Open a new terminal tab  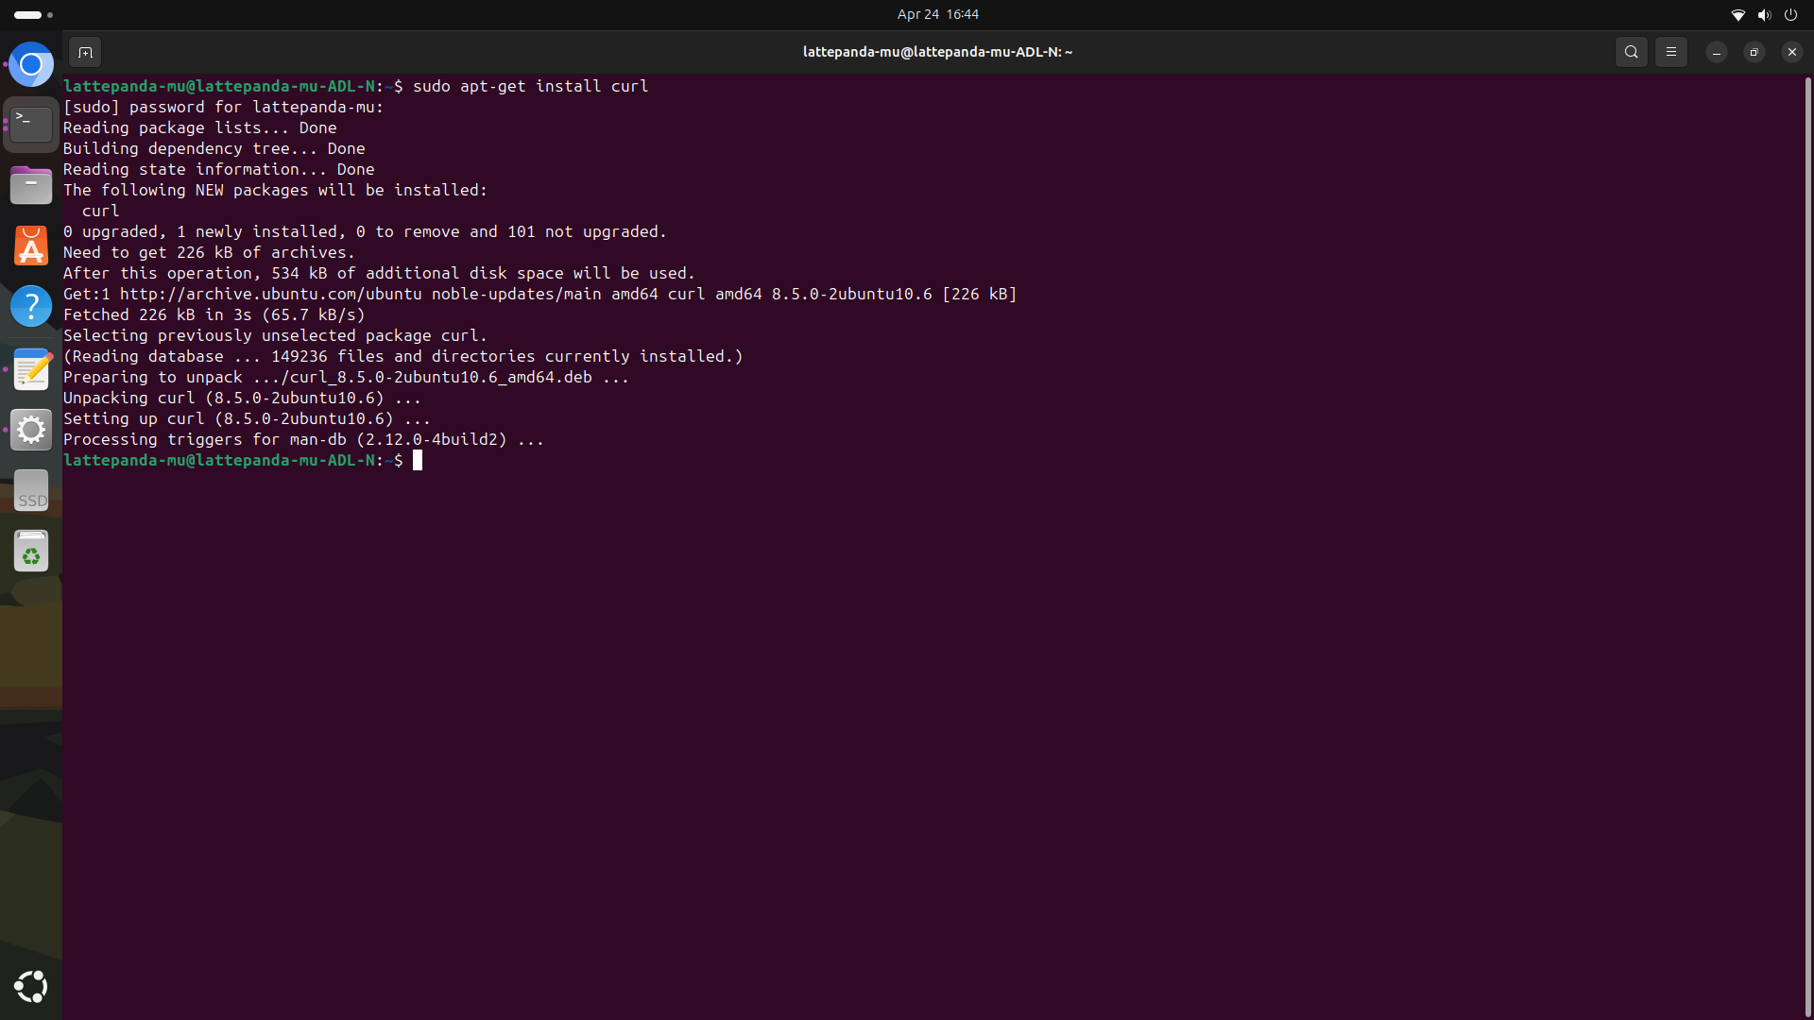(x=85, y=52)
